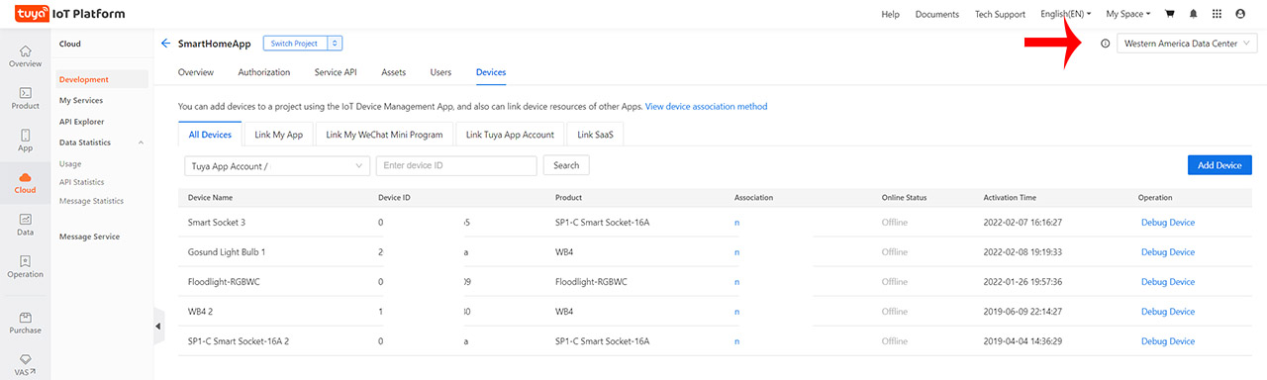Click the Online Status column header
The height and width of the screenshot is (380, 1267).
coord(904,198)
